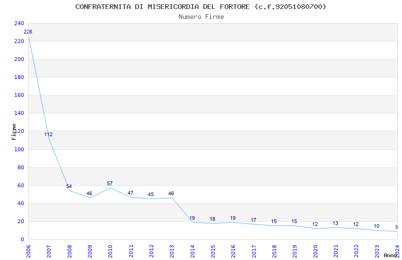This screenshot has width=402, height=260.
Task: Click year label 2009 on x-axis
Action: click(x=90, y=251)
